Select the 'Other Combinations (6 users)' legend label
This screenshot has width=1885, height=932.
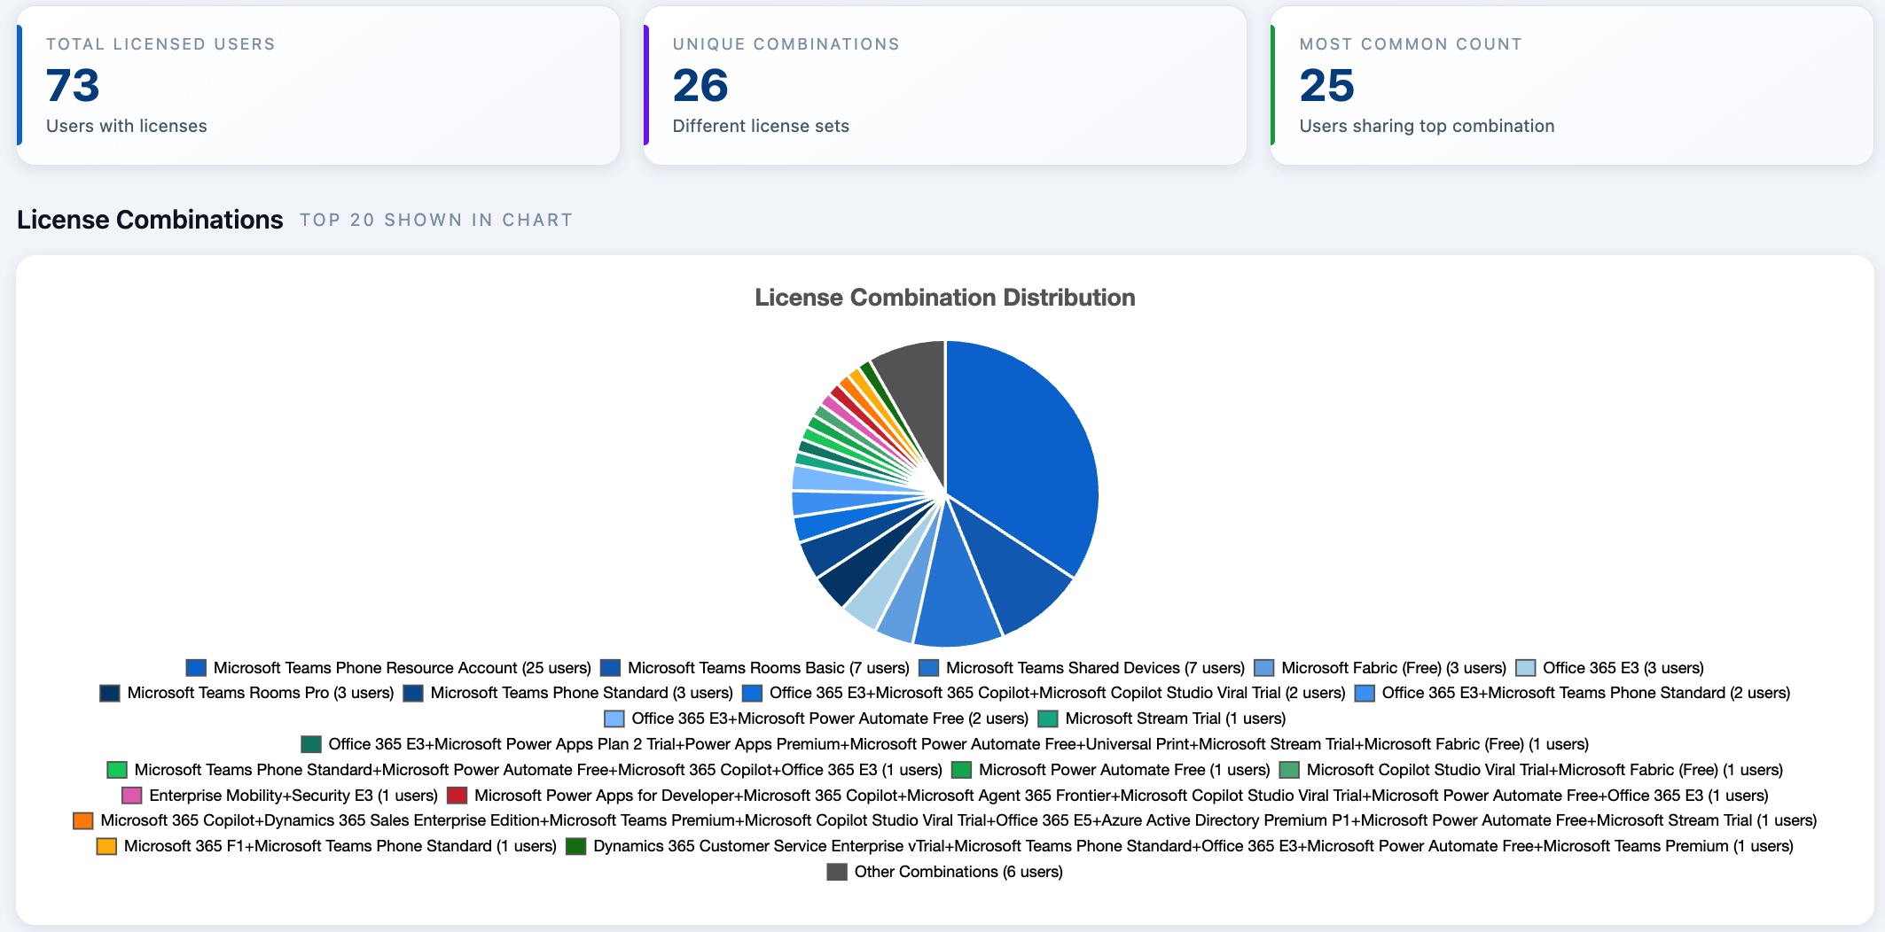958,872
